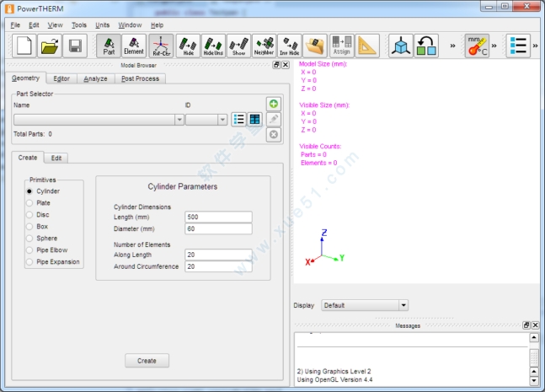Click the Assign toolbar icon
Image resolution: width=545 pixels, height=392 pixels.
[x=342, y=46]
